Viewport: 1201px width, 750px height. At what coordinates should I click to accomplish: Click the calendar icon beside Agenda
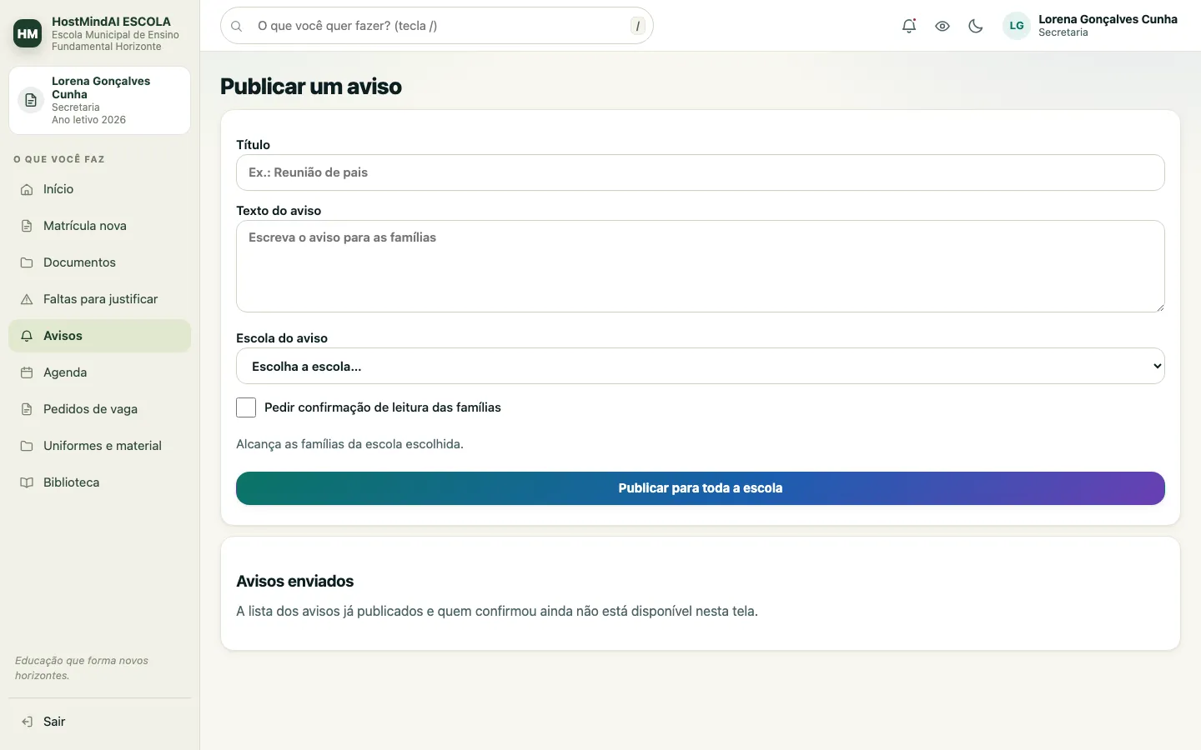tap(27, 372)
